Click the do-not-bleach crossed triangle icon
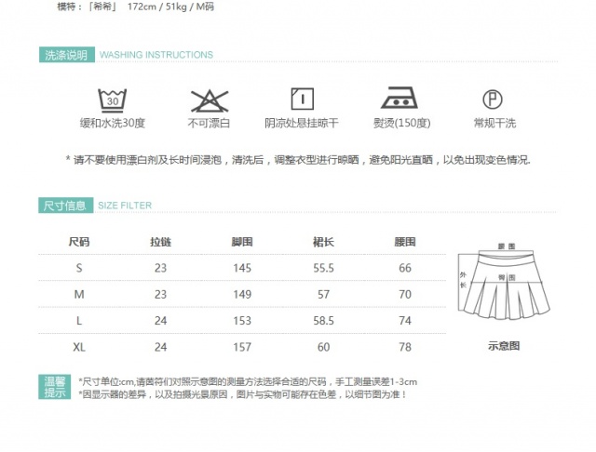 pyautogui.click(x=209, y=99)
